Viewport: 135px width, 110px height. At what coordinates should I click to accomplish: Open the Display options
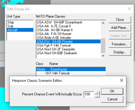click(x=120, y=52)
